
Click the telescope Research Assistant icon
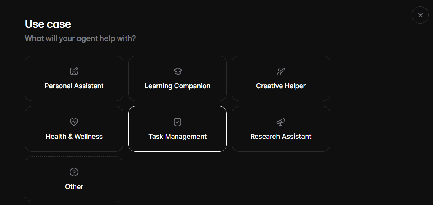(281, 122)
